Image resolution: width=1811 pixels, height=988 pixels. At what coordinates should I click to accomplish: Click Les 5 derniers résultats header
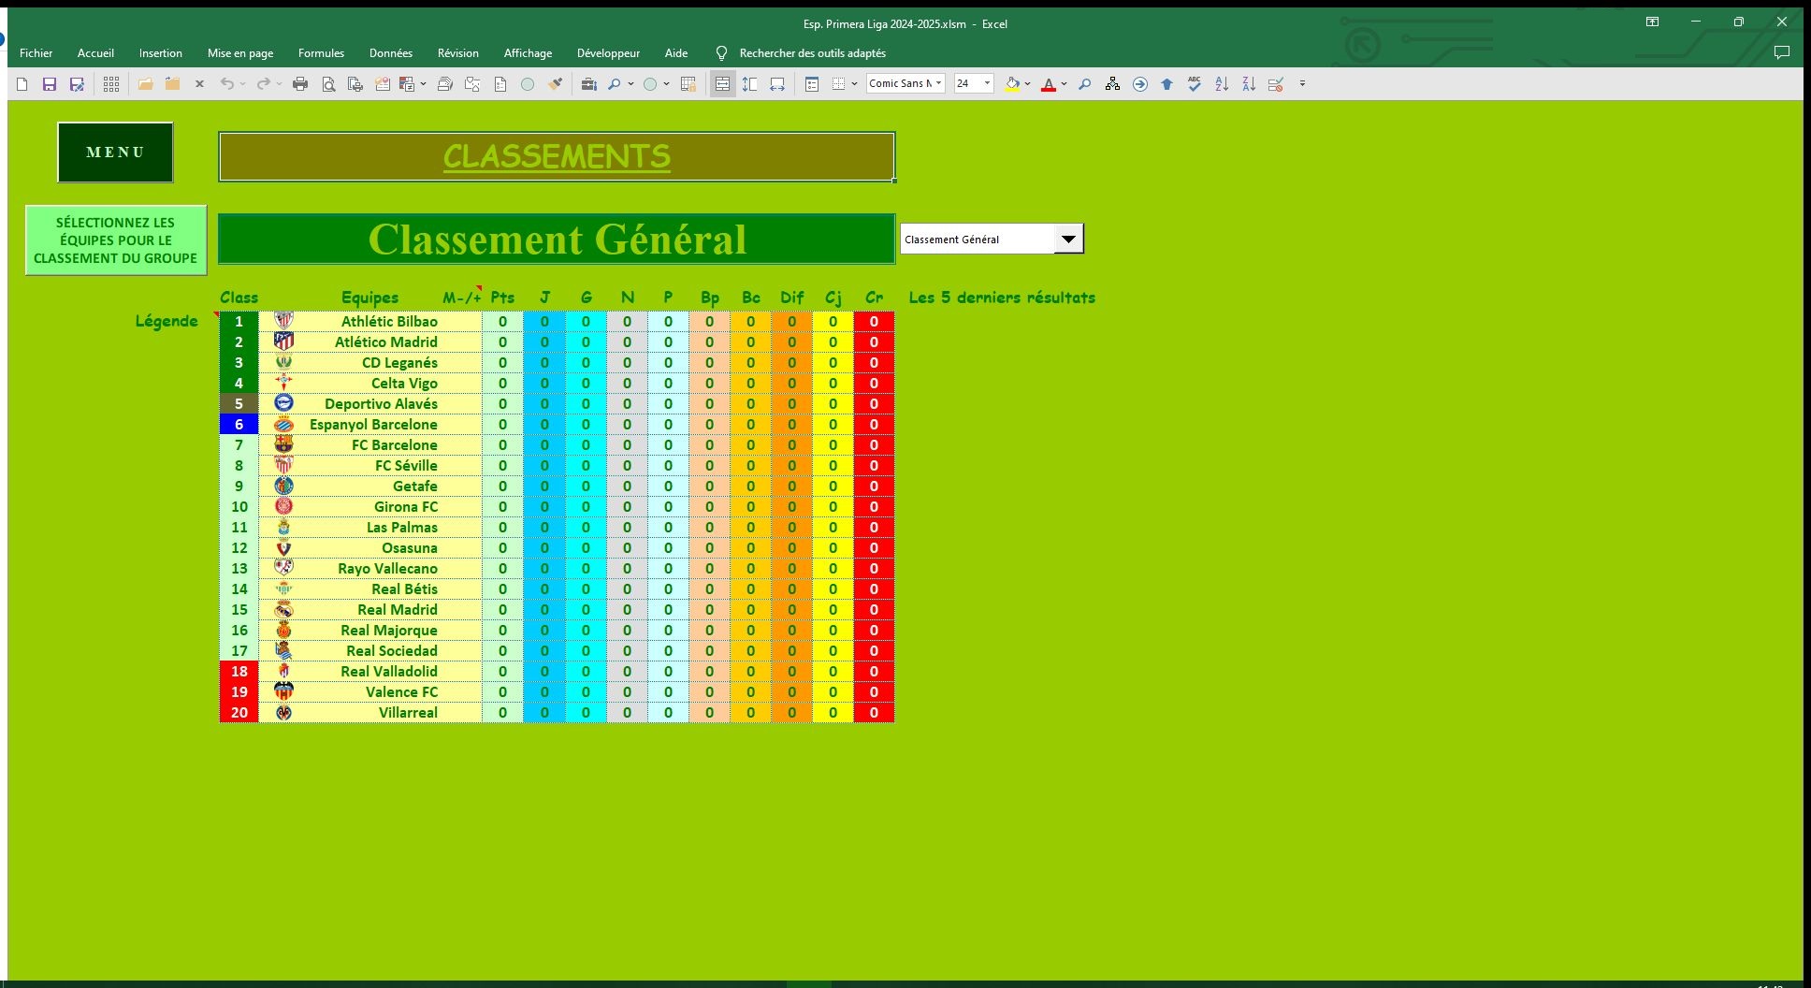point(1002,298)
